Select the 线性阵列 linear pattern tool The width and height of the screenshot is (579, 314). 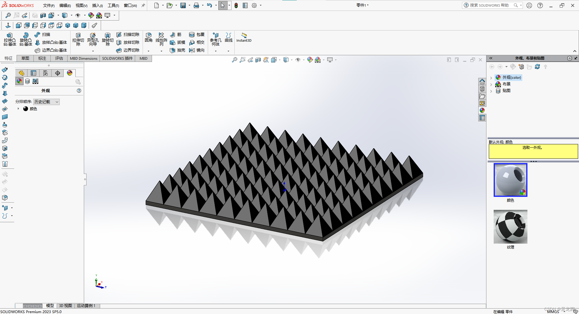tap(161, 39)
